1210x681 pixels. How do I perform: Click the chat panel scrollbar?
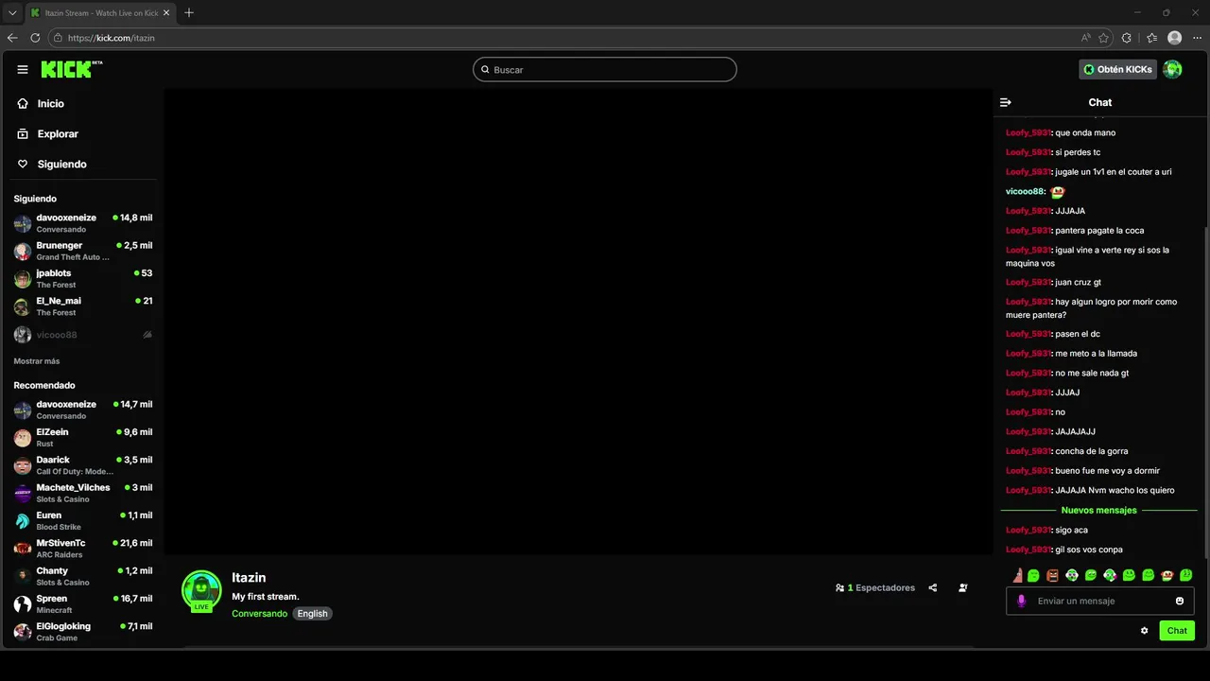[1207, 393]
